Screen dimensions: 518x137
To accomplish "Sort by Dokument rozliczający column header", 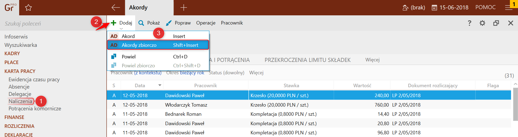I will click(x=433, y=85).
